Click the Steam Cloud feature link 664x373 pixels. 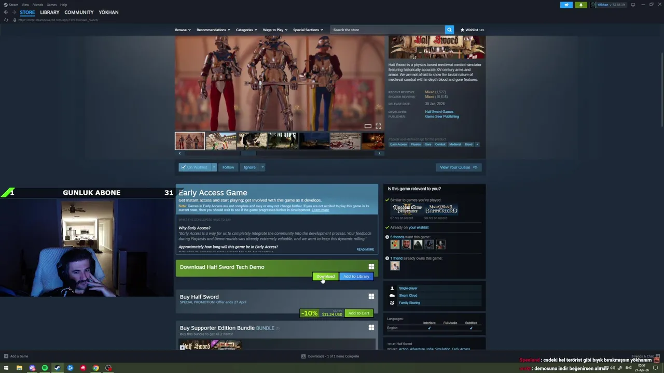(x=408, y=295)
